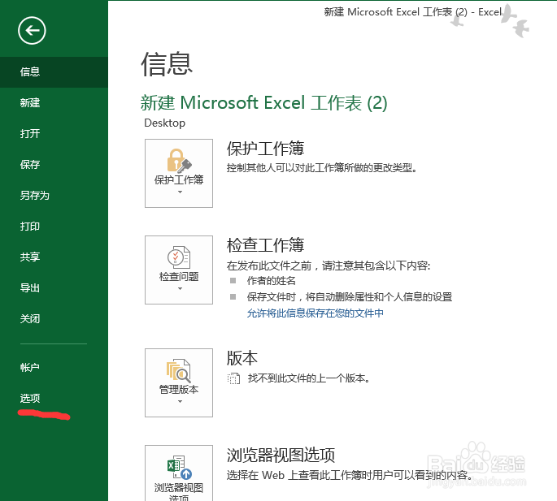Viewport: 557px width, 501px height.
Task: Click the 管理版本 button label
Action: (179, 390)
